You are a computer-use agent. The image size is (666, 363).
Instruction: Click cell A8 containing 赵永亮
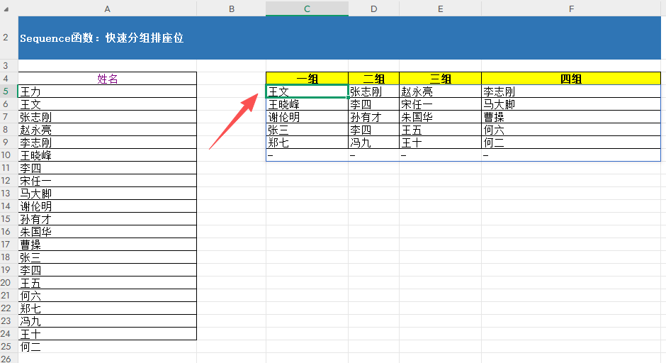pos(108,130)
